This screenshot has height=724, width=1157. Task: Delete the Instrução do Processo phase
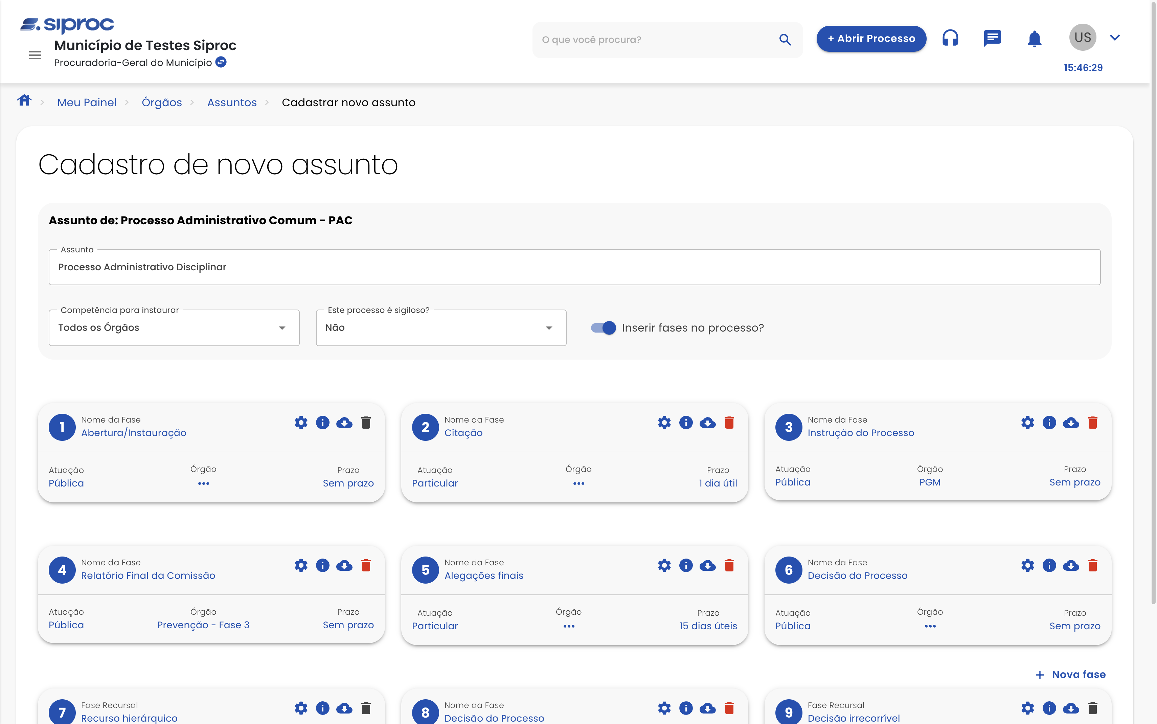(1092, 422)
